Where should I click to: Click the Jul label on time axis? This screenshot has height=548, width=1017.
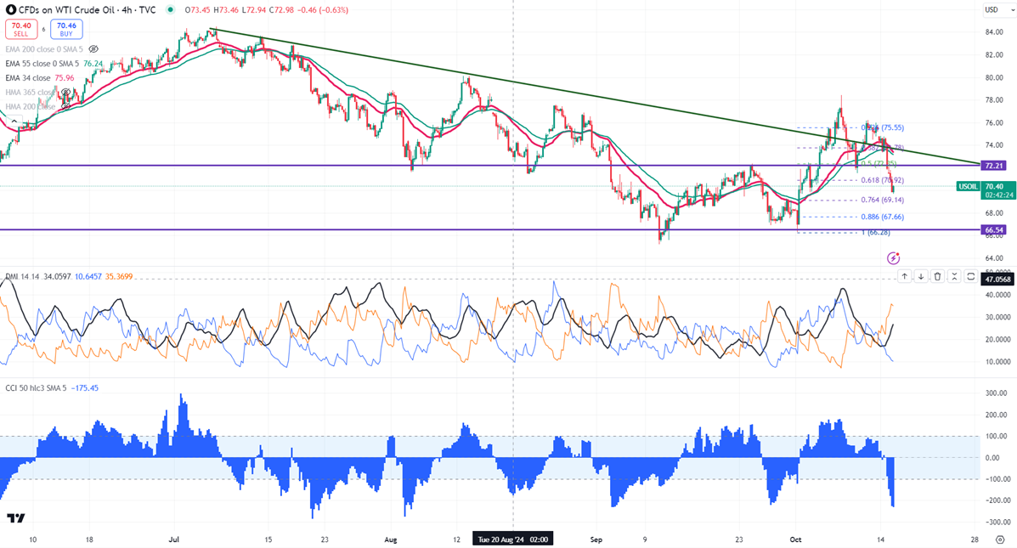coord(173,540)
